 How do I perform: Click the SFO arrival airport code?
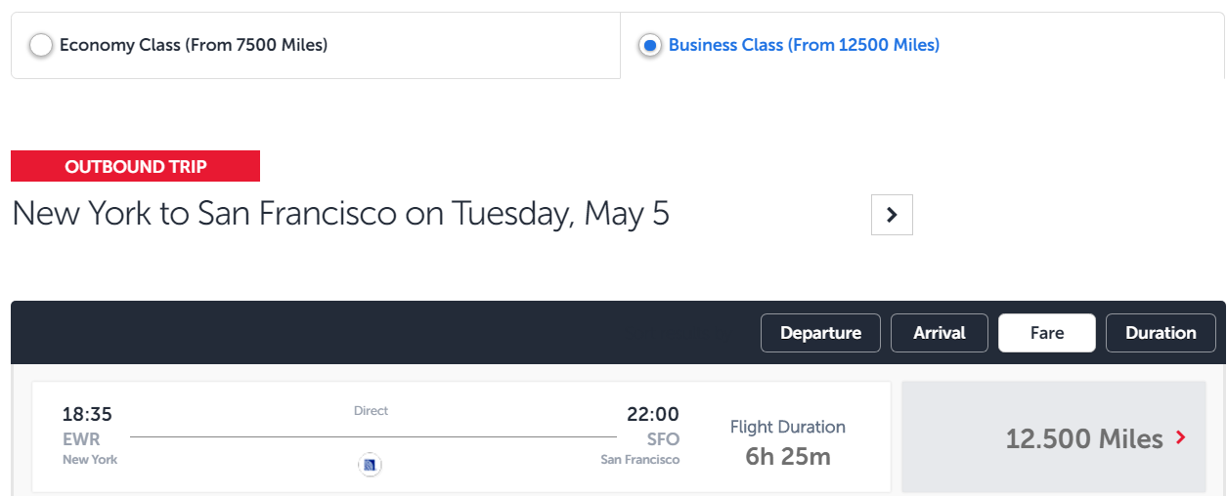pyautogui.click(x=663, y=439)
